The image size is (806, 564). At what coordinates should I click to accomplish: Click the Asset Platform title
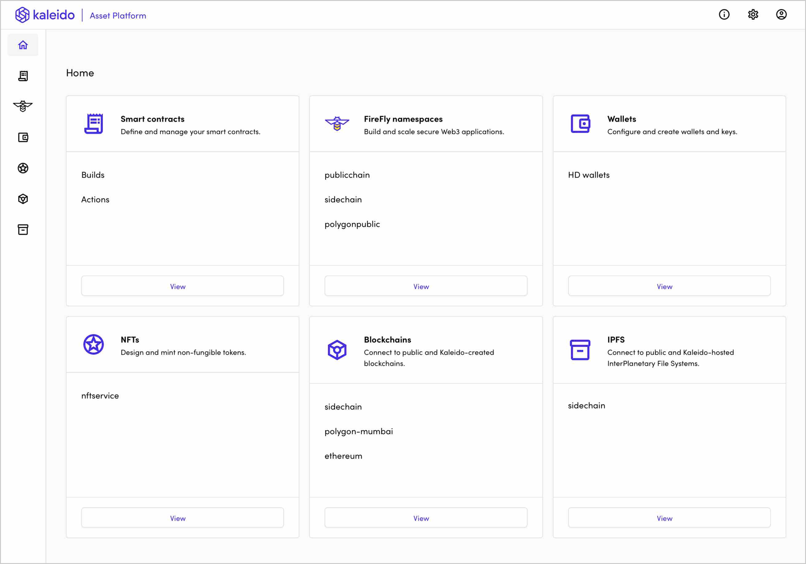[118, 15]
